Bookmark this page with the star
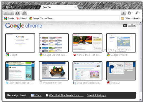This screenshot has width=143, height=102. pyautogui.click(x=24, y=13)
